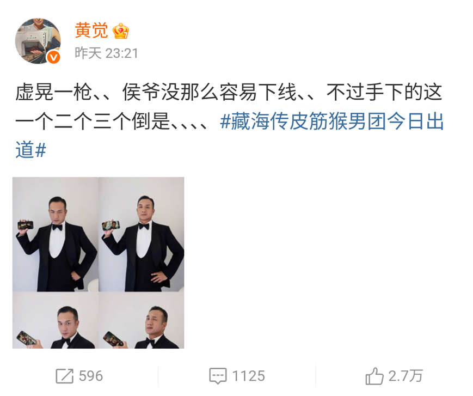Open the bottom-right winking photo
The height and width of the screenshot is (396, 473).
click(x=142, y=320)
